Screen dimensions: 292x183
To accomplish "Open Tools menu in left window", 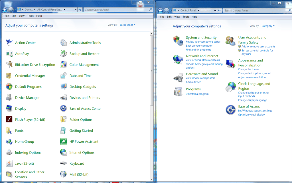I will (x=30, y=16).
